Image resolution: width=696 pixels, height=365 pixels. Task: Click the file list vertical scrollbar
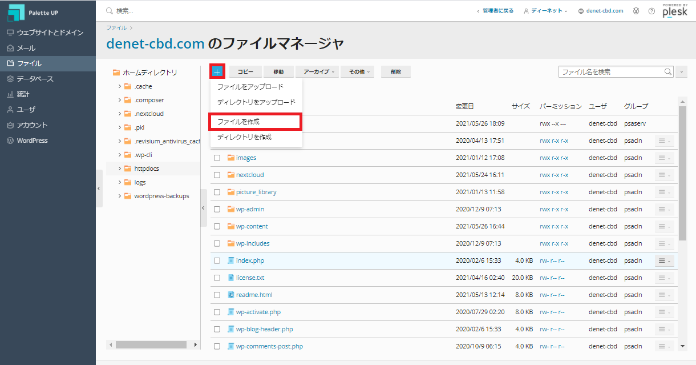(x=682, y=174)
